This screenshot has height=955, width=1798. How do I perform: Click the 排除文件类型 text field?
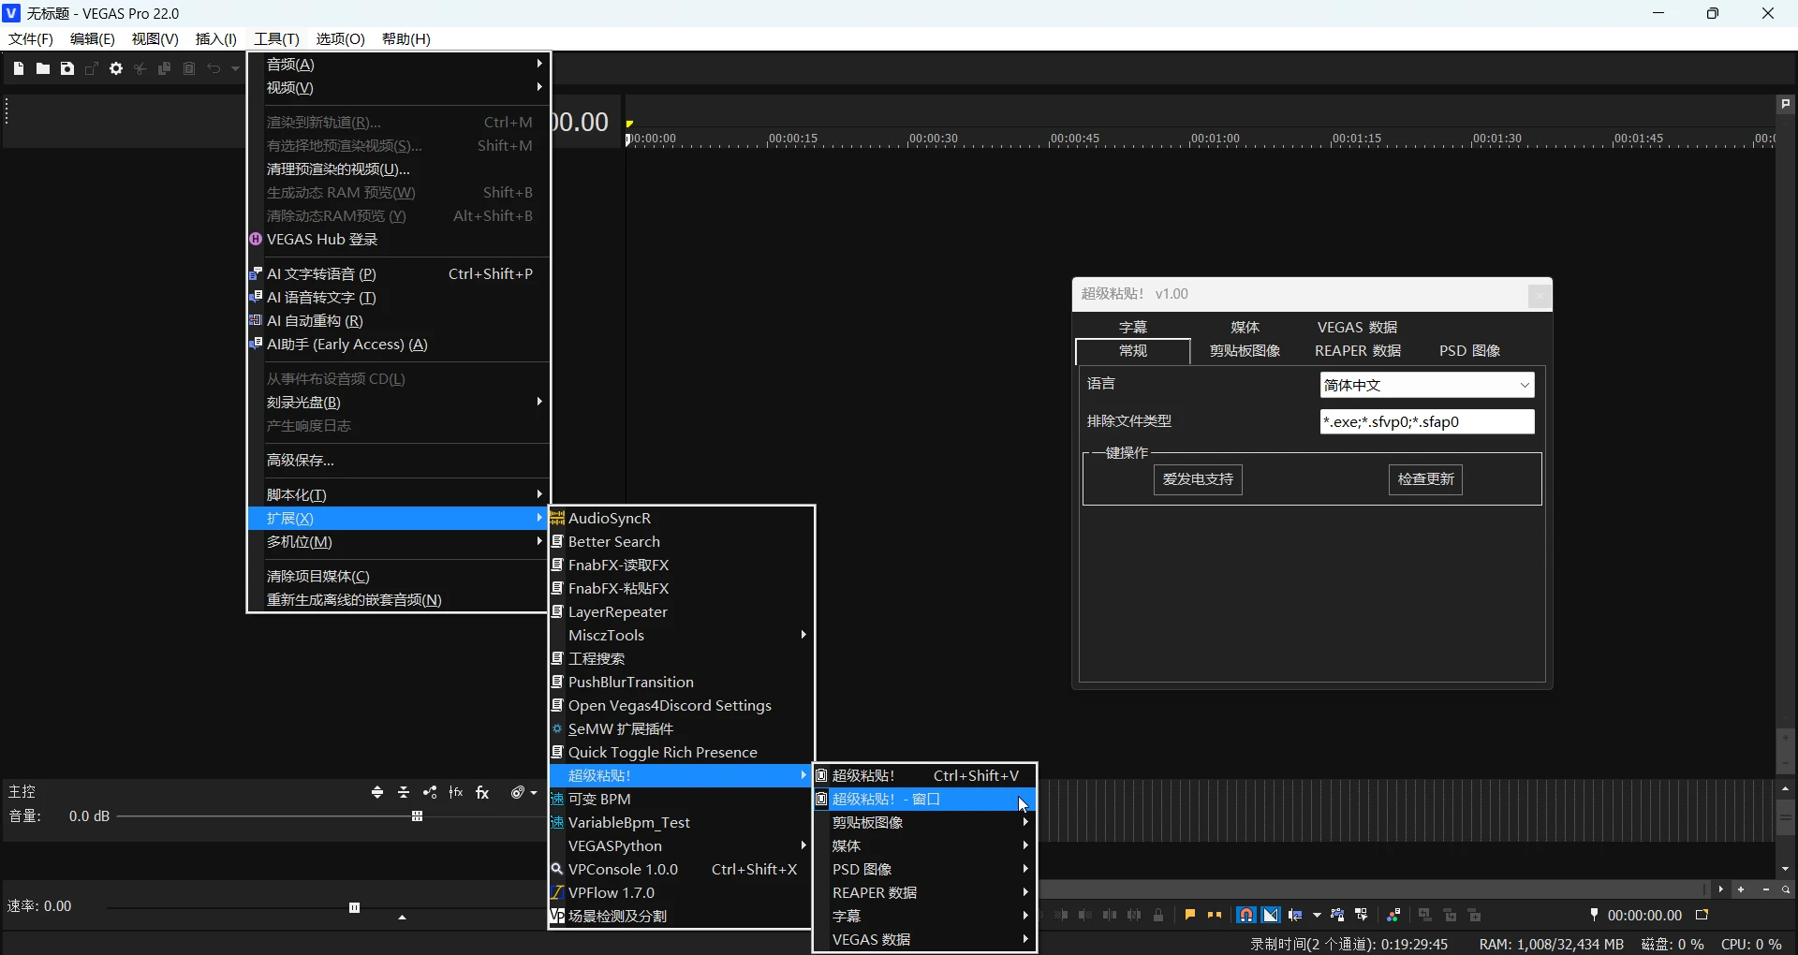click(1426, 421)
